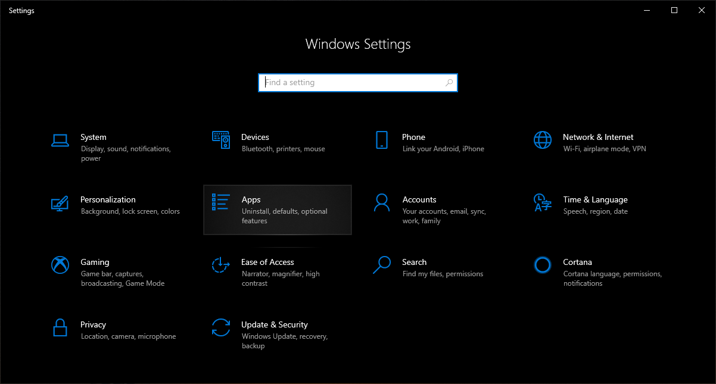The width and height of the screenshot is (716, 384).
Task: Click the Windows Settings heading
Action: click(x=358, y=44)
